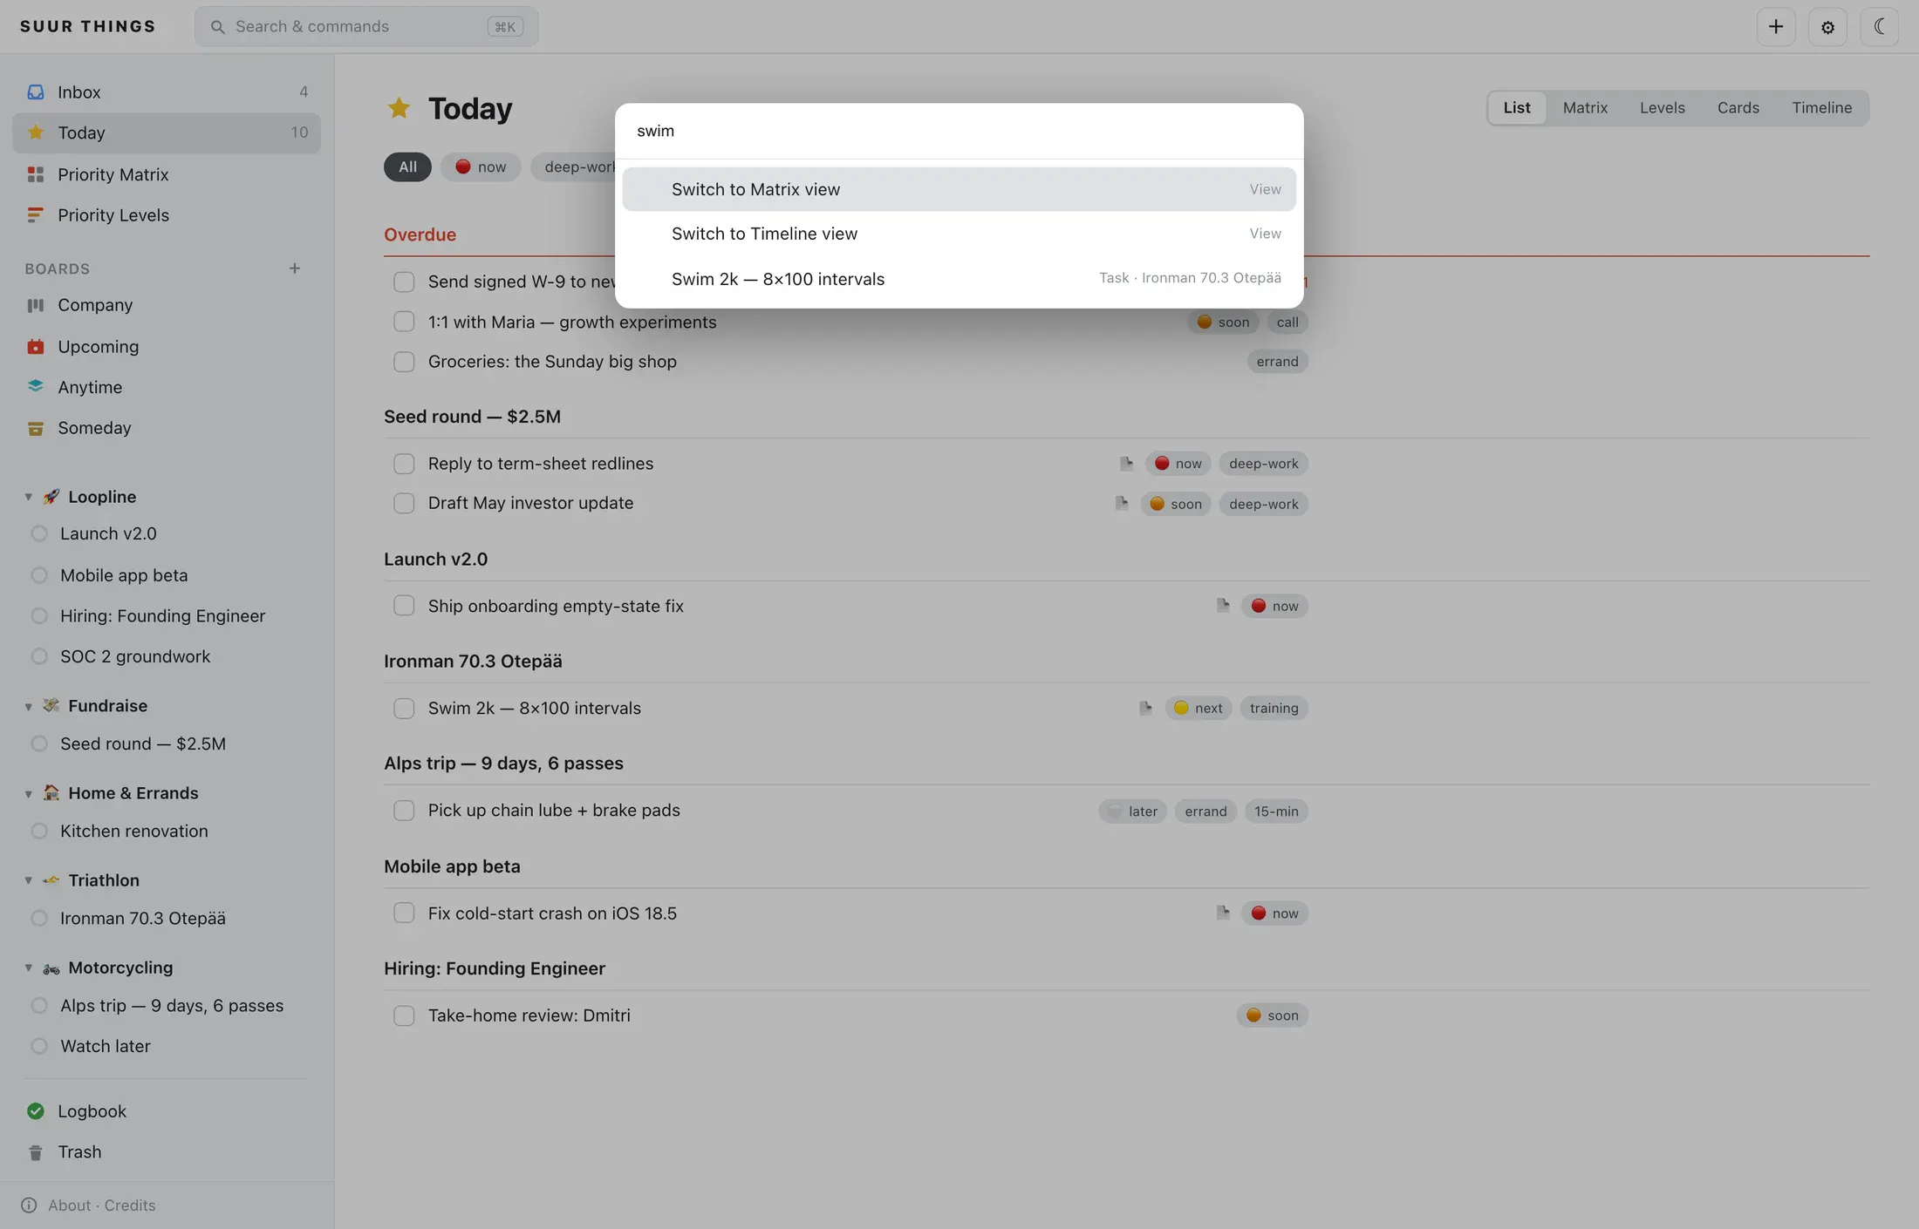Check off Ship onboarding empty-state fix
1919x1229 pixels.
tap(404, 606)
